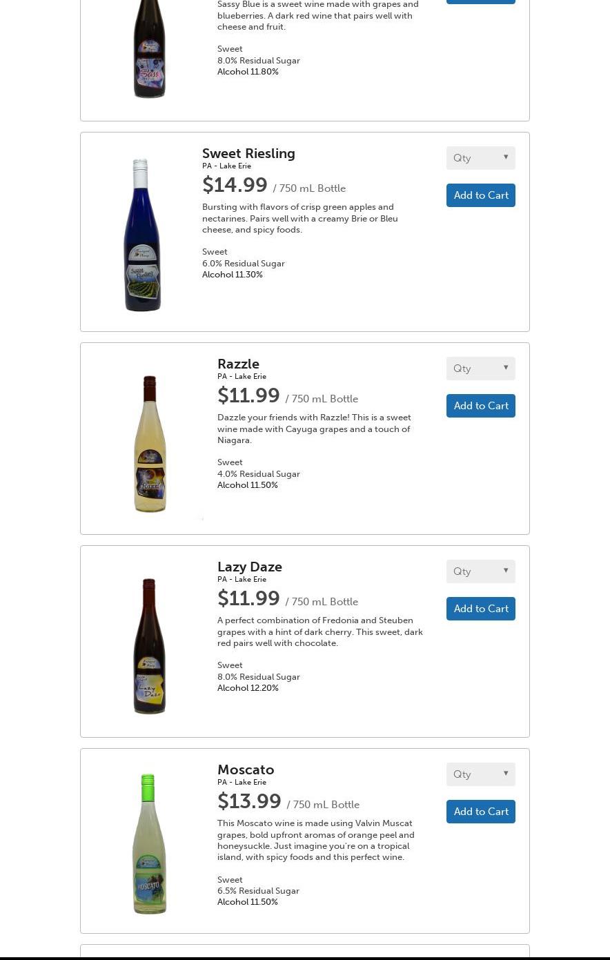Image resolution: width=610 pixels, height=960 pixels.
Task: Open the Moscato bottle picture
Action: pos(149,843)
